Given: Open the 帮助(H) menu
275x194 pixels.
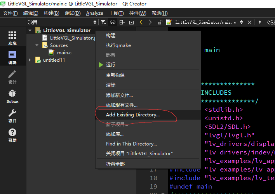Looking at the screenshot, I should coord(160,13).
